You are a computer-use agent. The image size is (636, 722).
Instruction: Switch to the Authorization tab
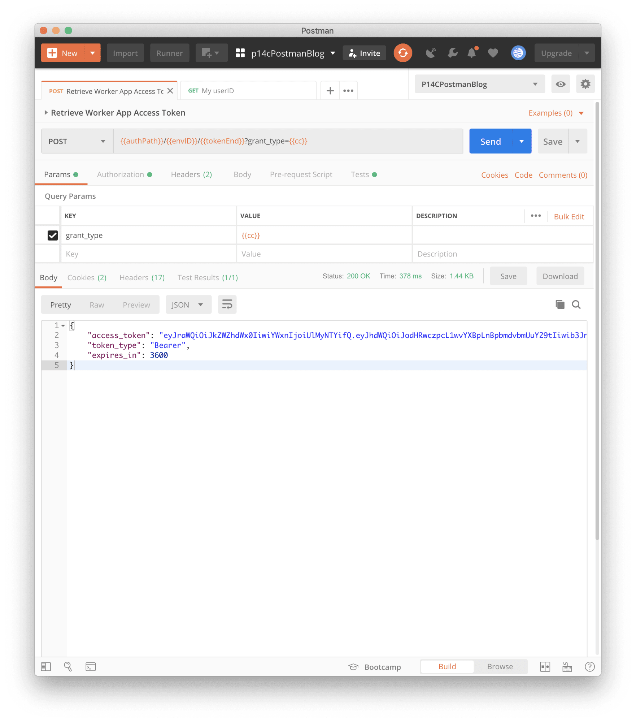click(x=125, y=174)
